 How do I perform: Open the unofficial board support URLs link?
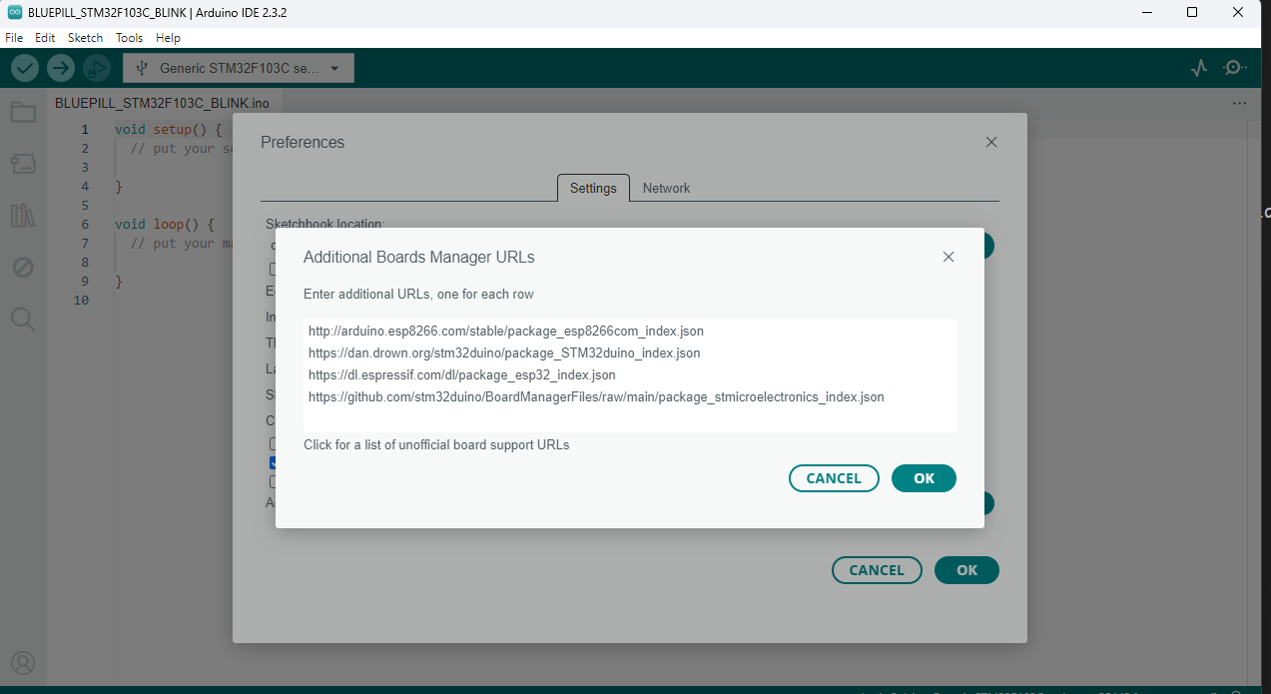tap(436, 444)
